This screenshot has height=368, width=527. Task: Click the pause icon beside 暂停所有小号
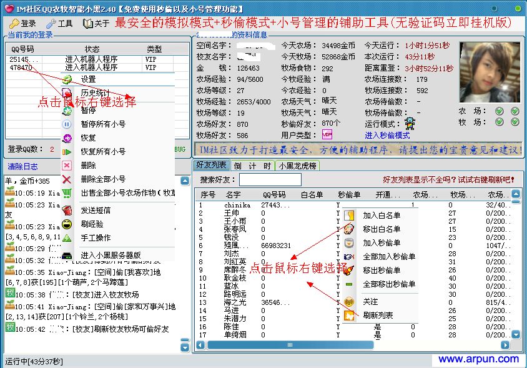click(67, 124)
